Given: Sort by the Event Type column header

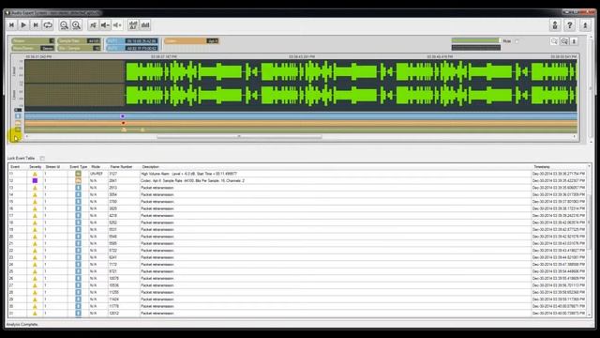Looking at the screenshot, I should click(x=79, y=167).
